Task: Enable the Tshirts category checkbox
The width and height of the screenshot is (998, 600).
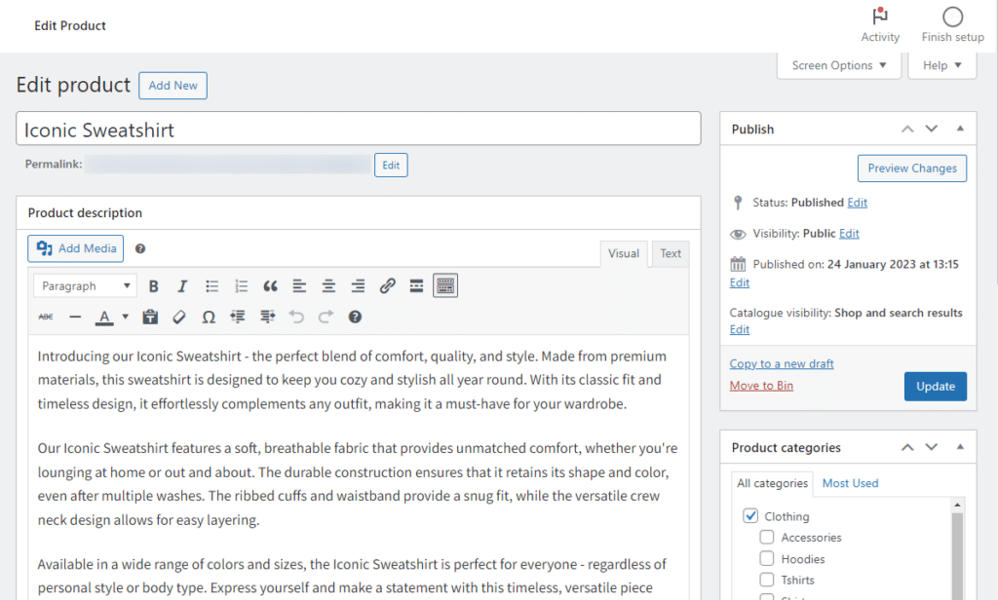Action: pyautogui.click(x=767, y=580)
